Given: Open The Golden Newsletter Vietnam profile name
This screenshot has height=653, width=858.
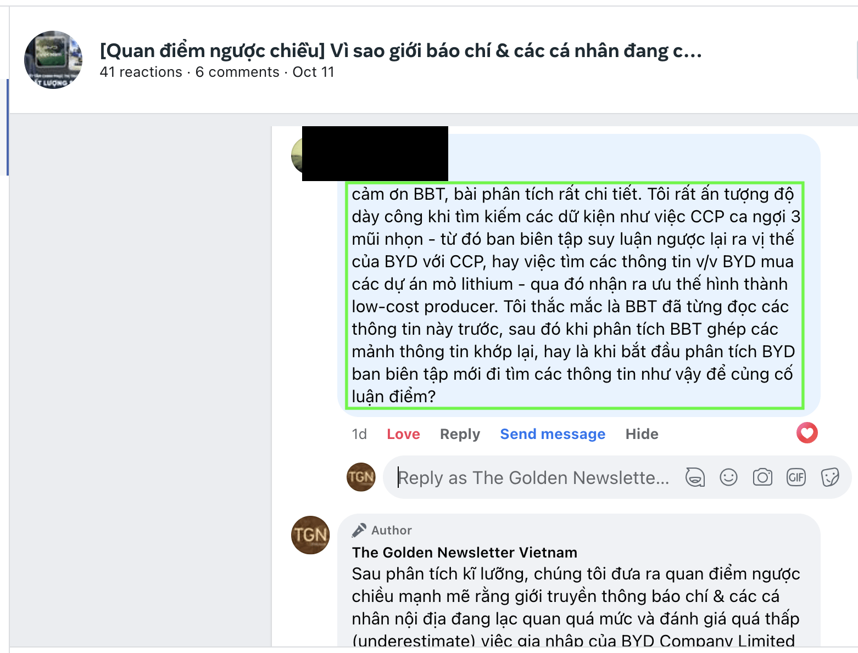Looking at the screenshot, I should click(465, 552).
